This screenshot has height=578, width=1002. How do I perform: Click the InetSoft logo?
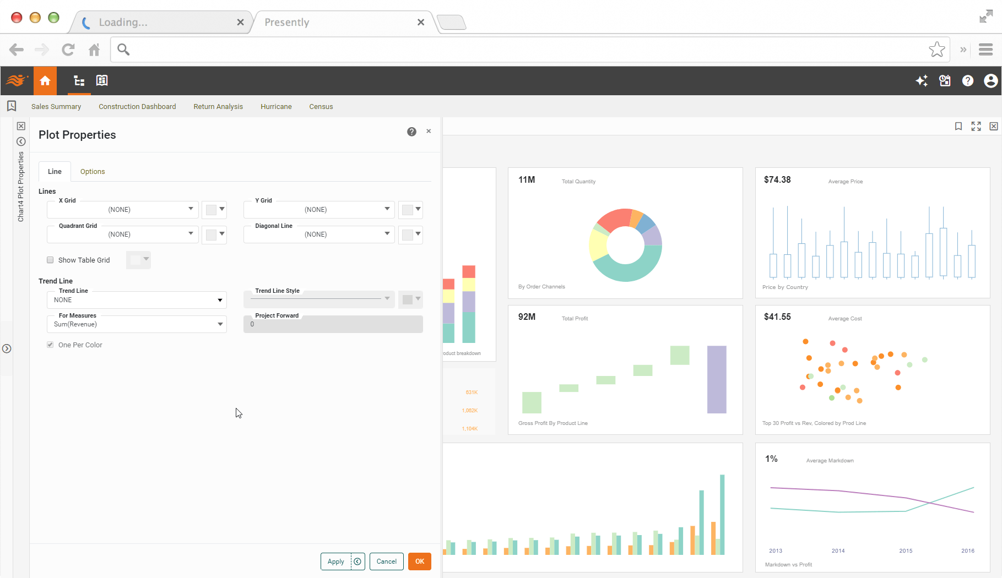click(x=17, y=81)
